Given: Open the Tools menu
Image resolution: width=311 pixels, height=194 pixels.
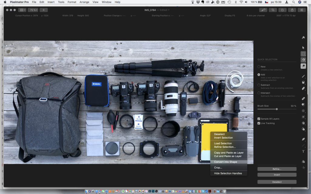Looking at the screenshot, I should pyautogui.click(x=61, y=2).
